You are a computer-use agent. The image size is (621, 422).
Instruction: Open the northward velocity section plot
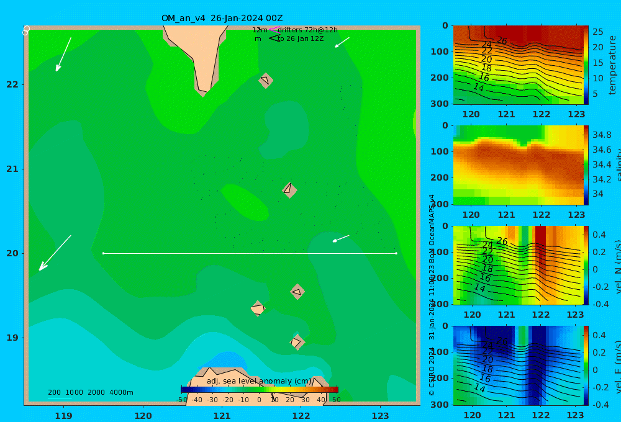coord(518,265)
